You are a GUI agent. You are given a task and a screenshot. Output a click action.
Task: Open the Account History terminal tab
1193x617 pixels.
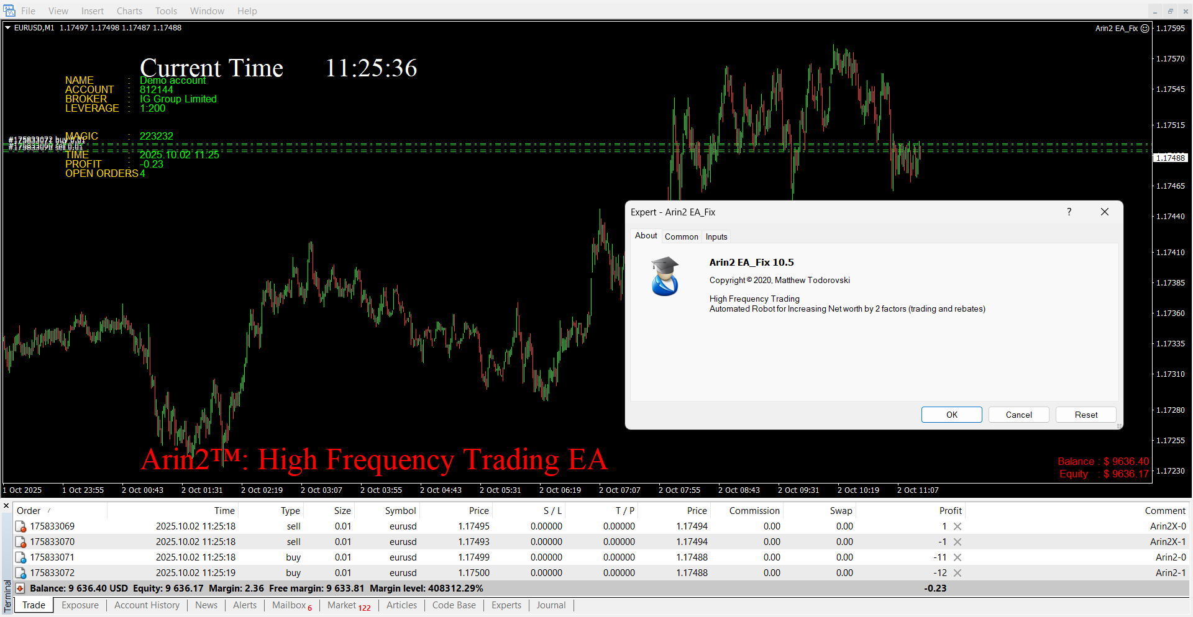pyautogui.click(x=147, y=605)
